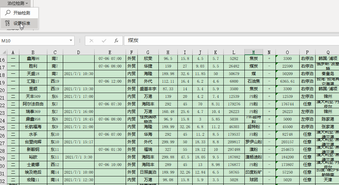Select row 32 header
This screenshot has width=339, height=185.
coord(3,181)
